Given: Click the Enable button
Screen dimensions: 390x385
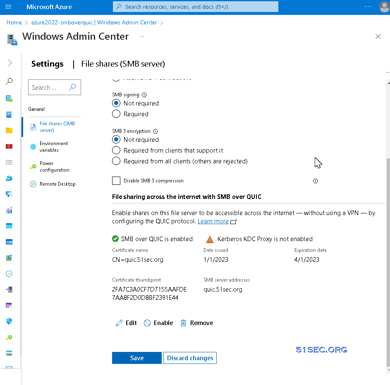Looking at the screenshot, I should click(158, 323).
